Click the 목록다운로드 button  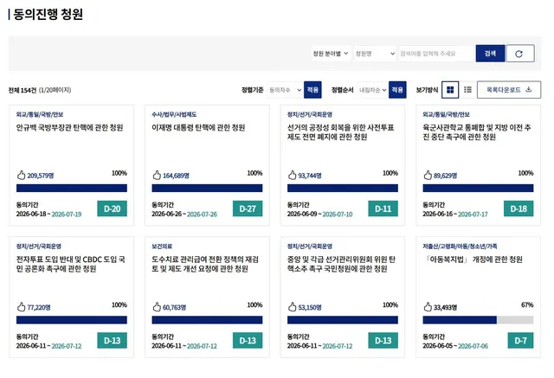509,90
